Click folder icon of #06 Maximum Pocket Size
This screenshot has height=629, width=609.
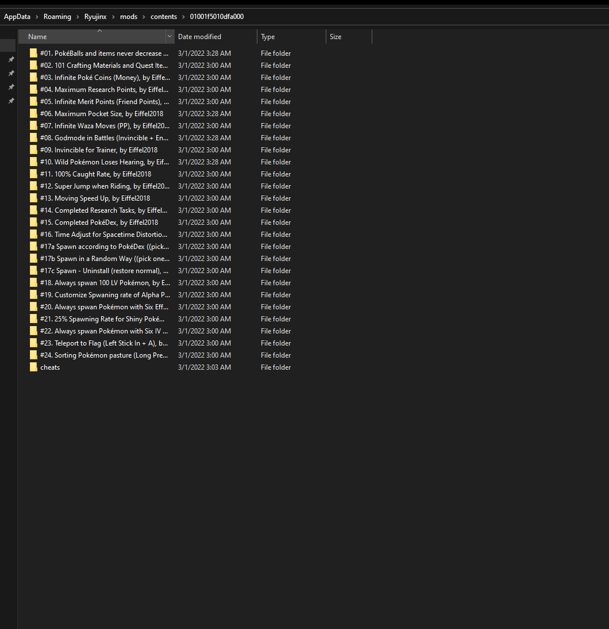[33, 113]
